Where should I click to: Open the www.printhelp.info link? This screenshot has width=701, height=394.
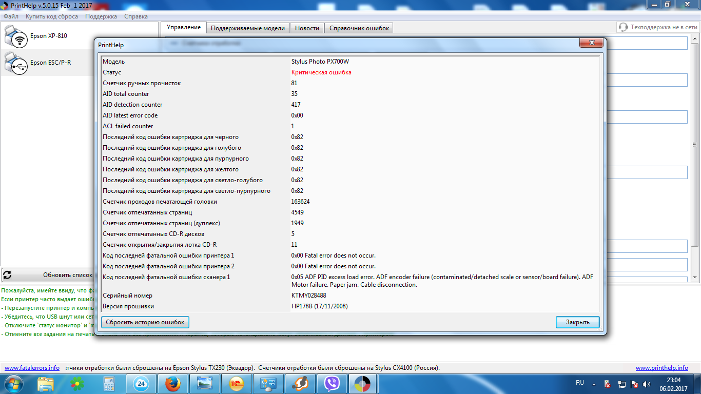(662, 368)
